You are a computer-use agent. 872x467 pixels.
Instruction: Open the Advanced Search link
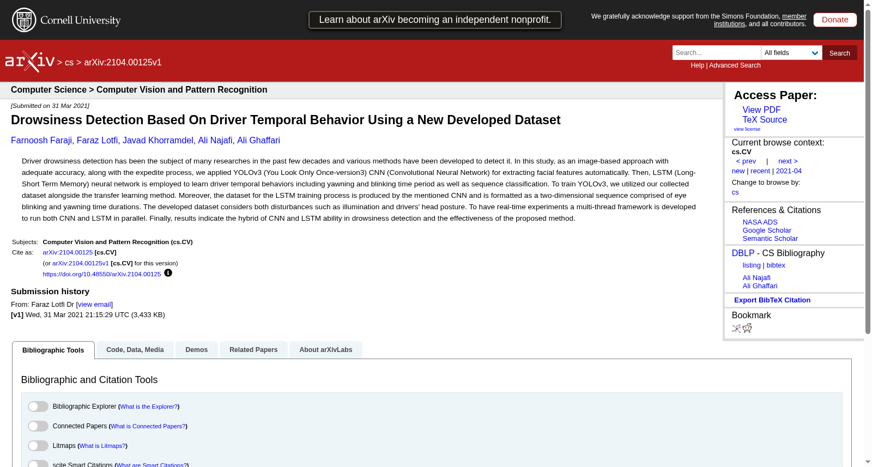tap(735, 65)
